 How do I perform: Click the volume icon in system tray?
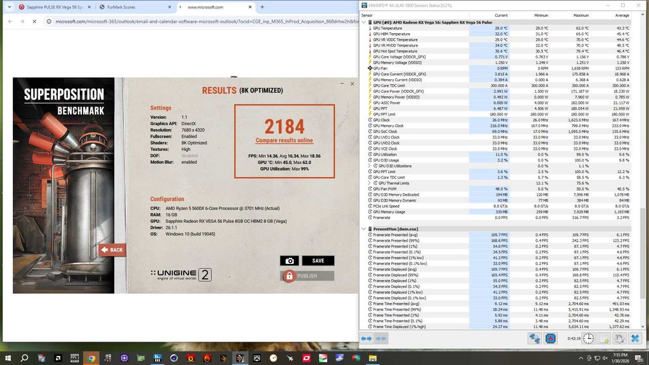point(605,358)
